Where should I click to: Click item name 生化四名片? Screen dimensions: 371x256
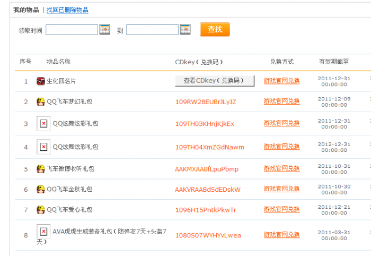(x=61, y=81)
